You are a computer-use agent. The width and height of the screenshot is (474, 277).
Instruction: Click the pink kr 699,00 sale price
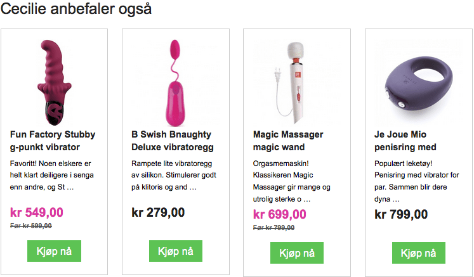[280, 214]
